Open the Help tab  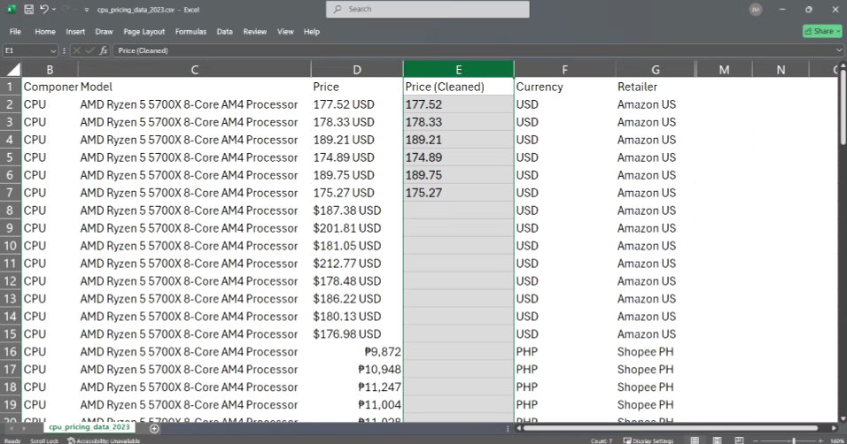(x=312, y=32)
